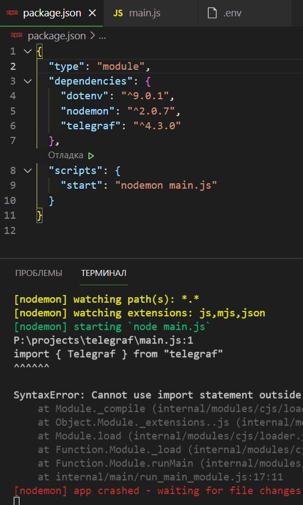Click the "telegraf" key on line 6

[91, 125]
